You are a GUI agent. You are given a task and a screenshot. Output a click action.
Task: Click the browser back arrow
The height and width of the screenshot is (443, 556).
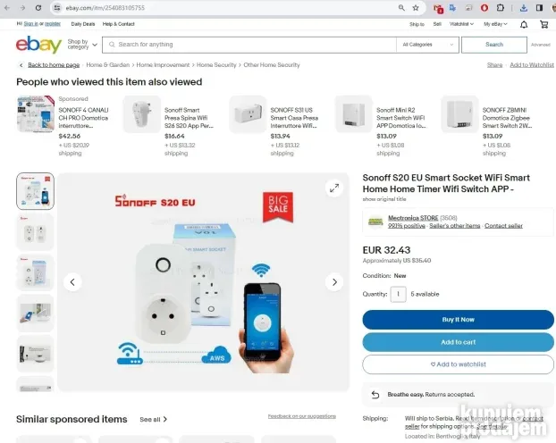click(x=7, y=8)
